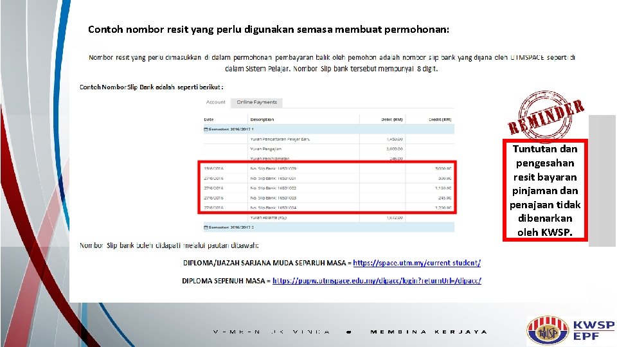
Task: Click the 'DIPLOMA SEPENUH MASA' label
Action: [223, 281]
